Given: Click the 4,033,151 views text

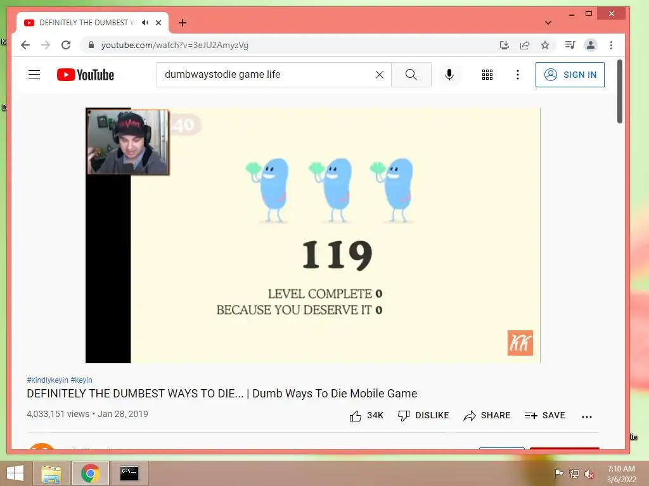Looking at the screenshot, I should 58,414.
